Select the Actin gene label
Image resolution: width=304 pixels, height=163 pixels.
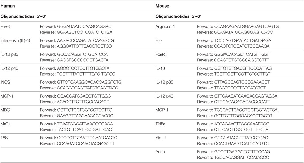[160, 152]
